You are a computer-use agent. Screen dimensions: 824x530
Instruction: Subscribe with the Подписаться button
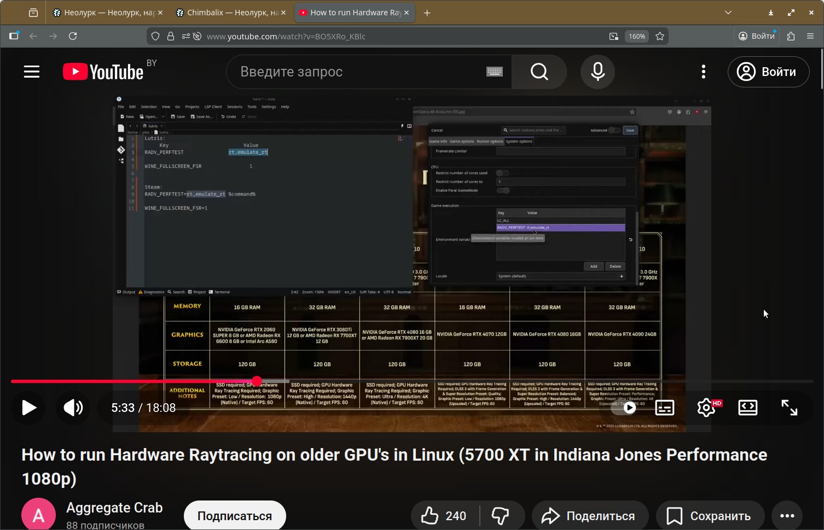(x=235, y=516)
